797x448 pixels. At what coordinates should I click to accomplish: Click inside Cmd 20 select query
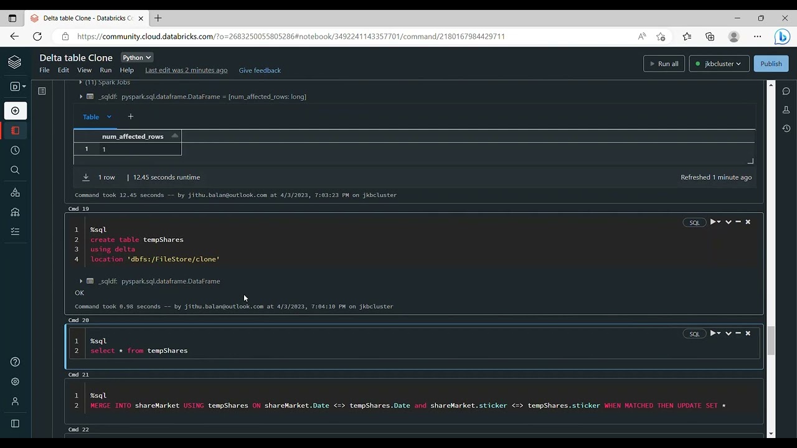(139, 351)
